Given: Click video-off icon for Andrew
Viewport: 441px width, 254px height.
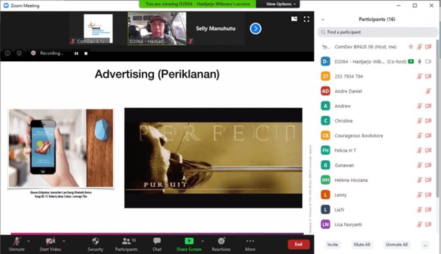Looking at the screenshot, I should [428, 106].
